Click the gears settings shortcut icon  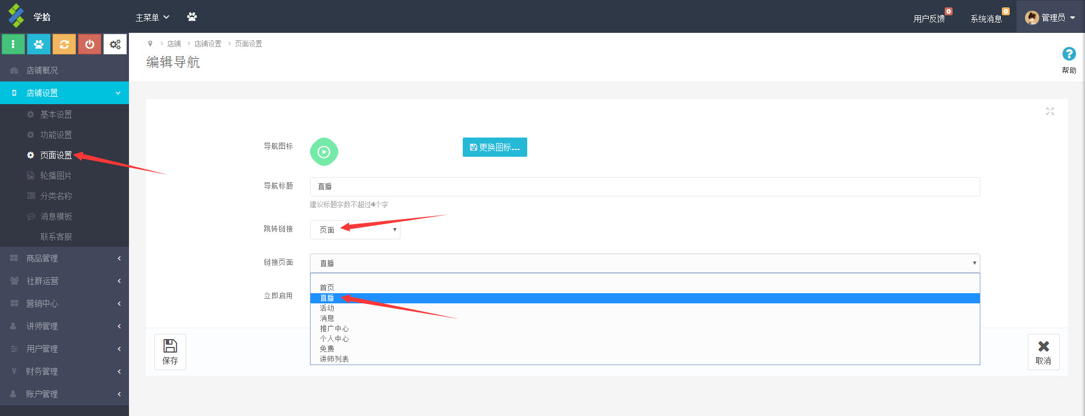click(115, 44)
